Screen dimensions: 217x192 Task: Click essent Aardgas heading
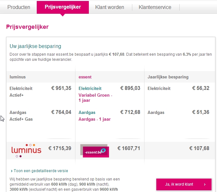(87, 112)
